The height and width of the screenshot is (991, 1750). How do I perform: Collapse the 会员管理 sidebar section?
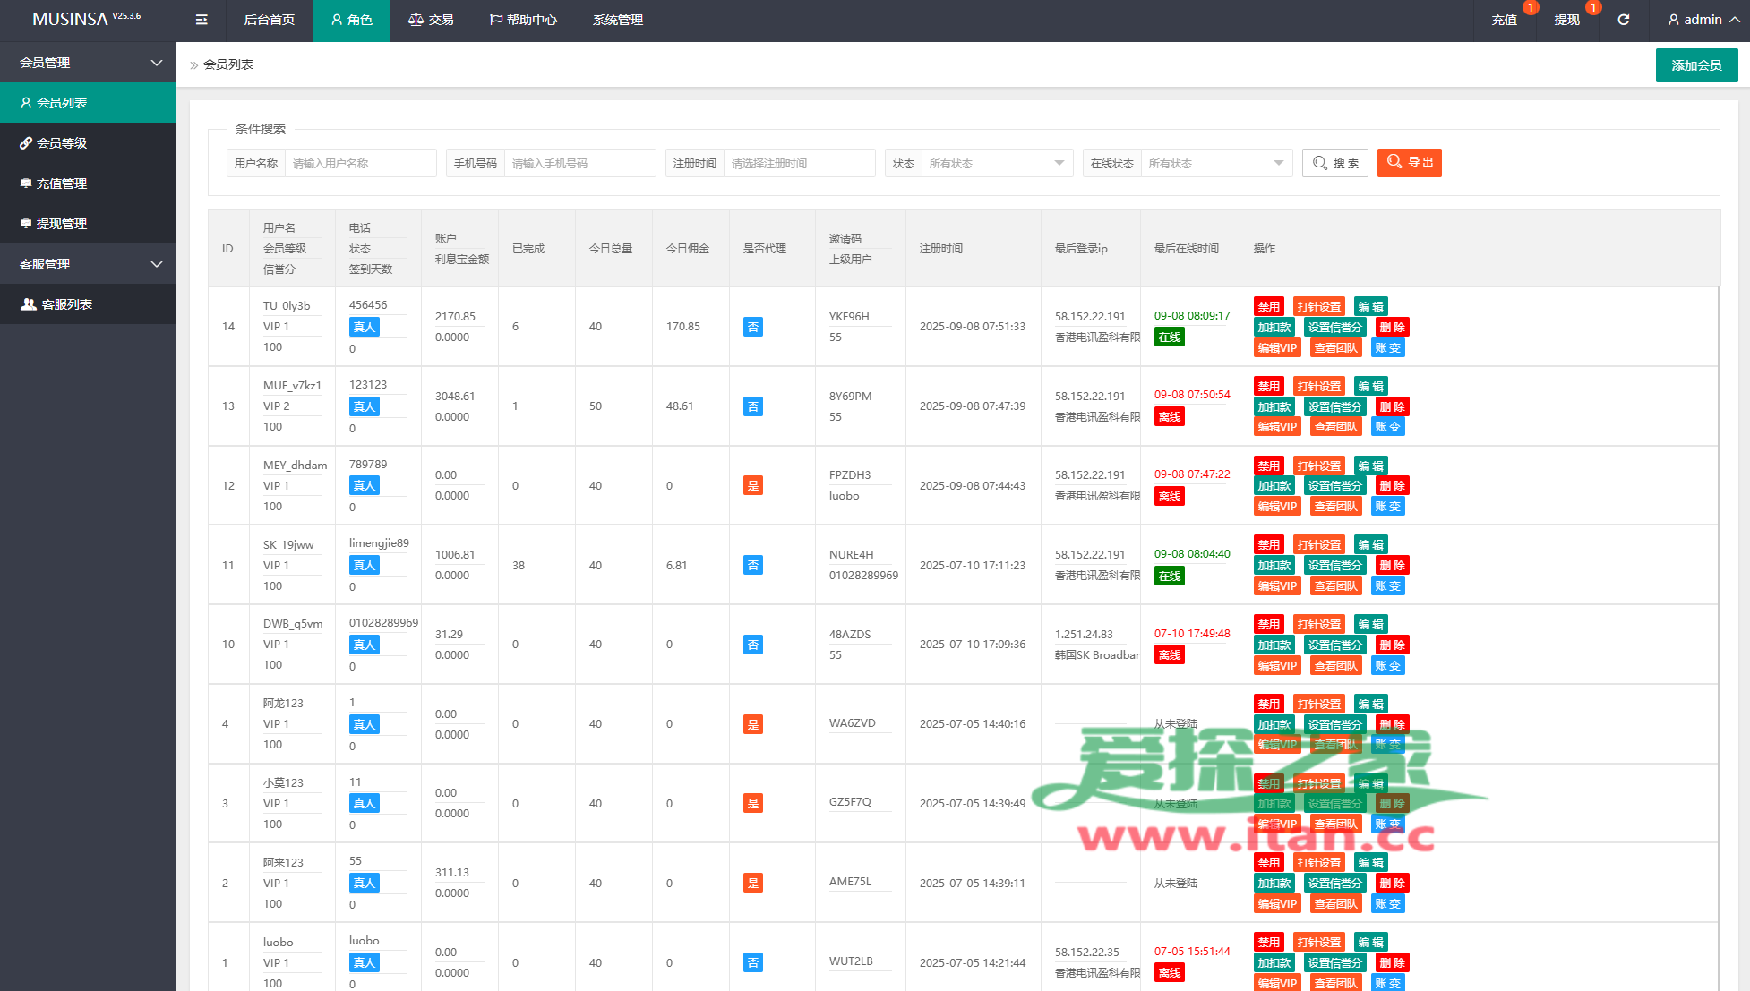pos(88,63)
